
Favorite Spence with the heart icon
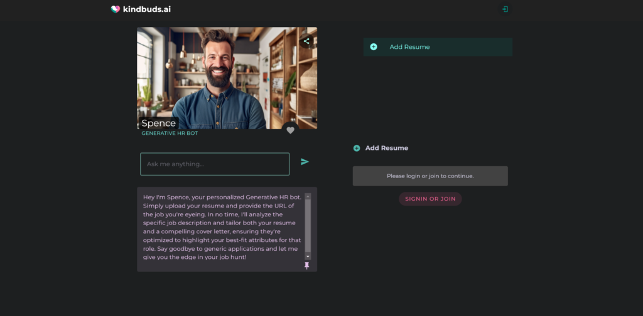(290, 130)
